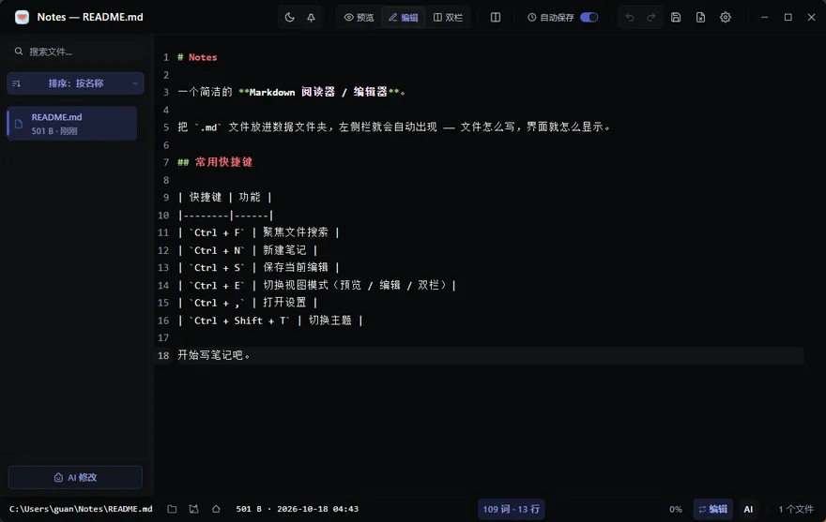Redo the last edit
Image resolution: width=826 pixels, height=522 pixels.
point(651,18)
